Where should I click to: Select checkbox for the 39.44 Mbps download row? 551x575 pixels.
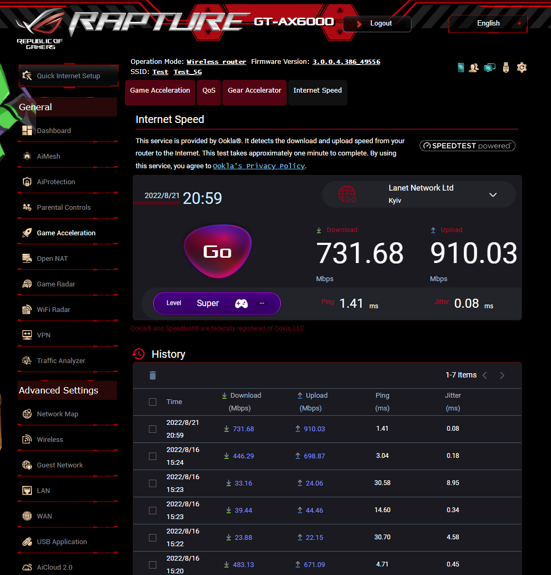click(x=153, y=511)
